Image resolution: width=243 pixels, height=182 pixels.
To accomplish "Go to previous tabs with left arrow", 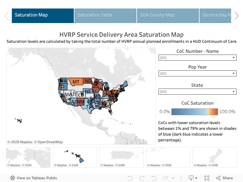I will tap(6, 16).
